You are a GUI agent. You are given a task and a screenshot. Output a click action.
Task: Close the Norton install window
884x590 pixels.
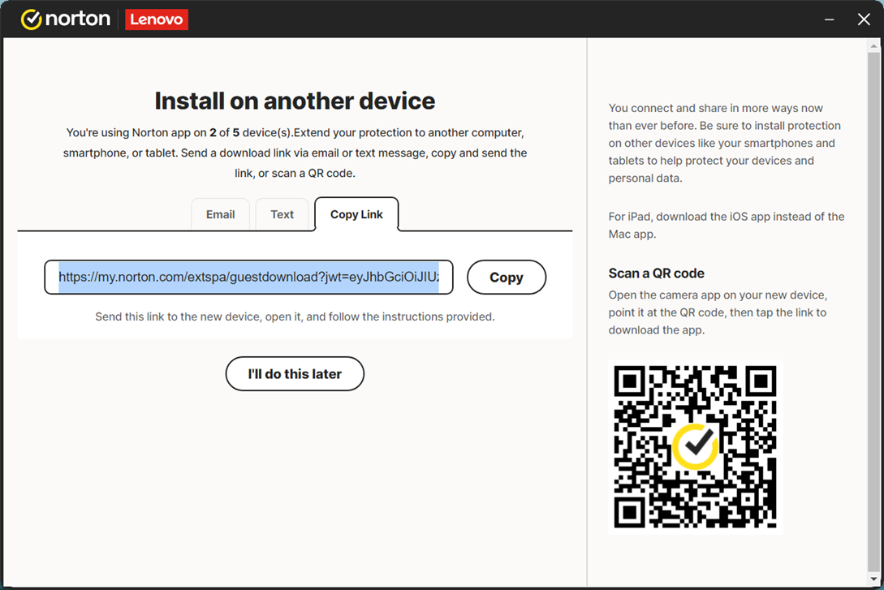[864, 19]
